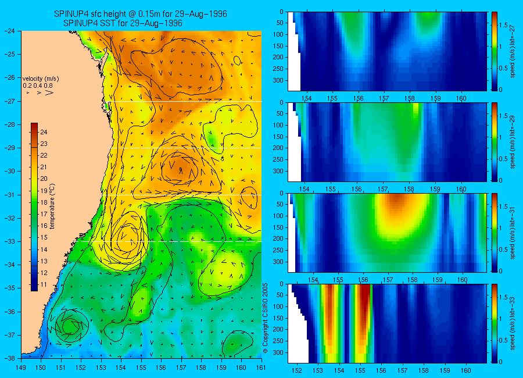Click the subtitle 'SPINUP4 SST for 29-Aug-1996'
The height and width of the screenshot is (378, 523).
(123, 23)
